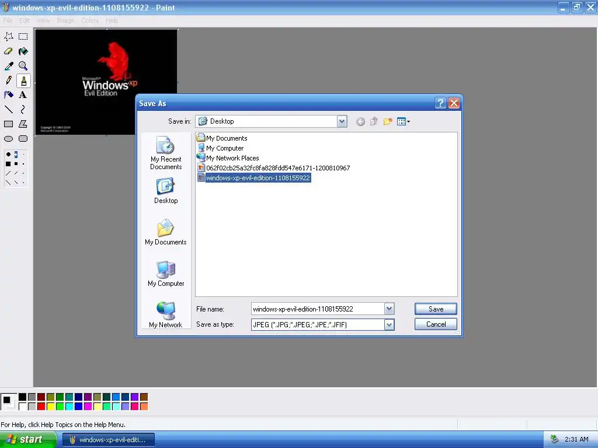Close the Save As dialog
The height and width of the screenshot is (448, 598).
[x=454, y=103]
